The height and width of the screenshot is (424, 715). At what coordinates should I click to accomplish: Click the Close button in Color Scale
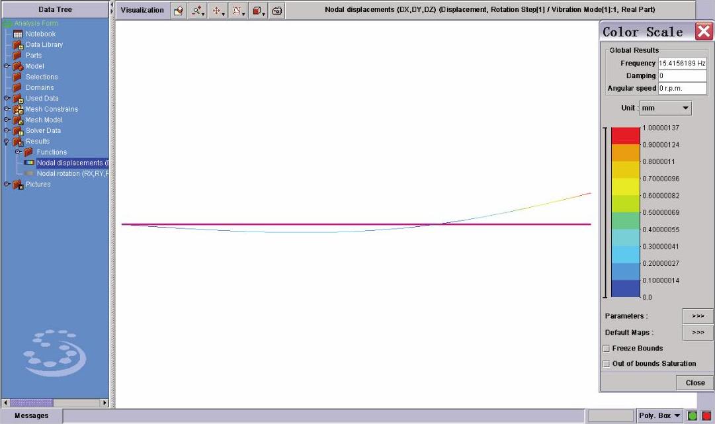pyautogui.click(x=694, y=382)
